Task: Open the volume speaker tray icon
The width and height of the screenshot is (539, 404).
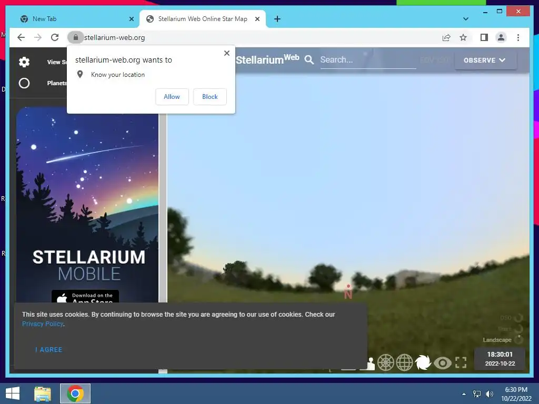Action: 490,394
